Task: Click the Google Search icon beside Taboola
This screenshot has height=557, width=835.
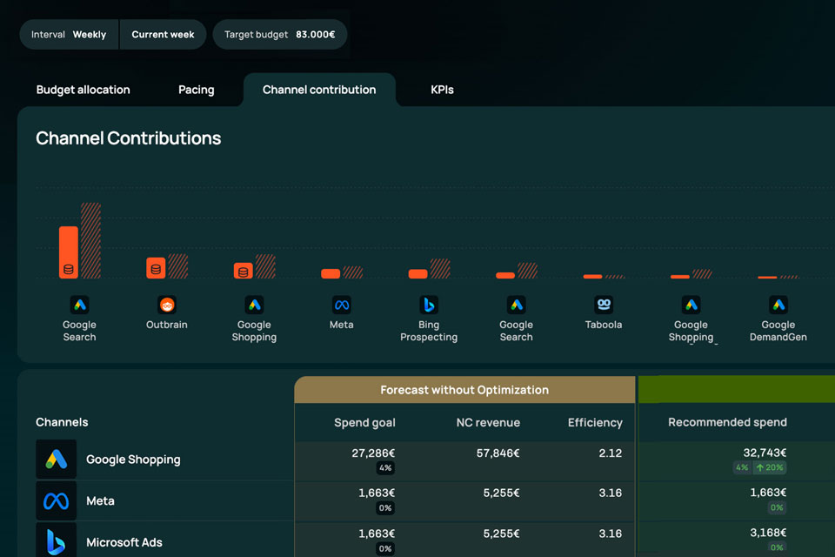Action: click(516, 305)
